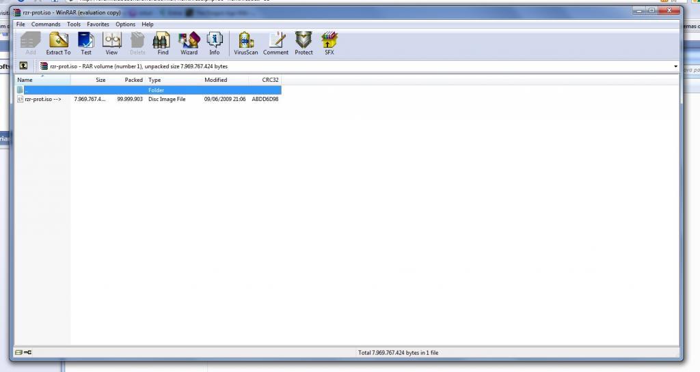Open the Find binoculars tool
Viewport: 700px width, 372px height.
click(x=163, y=43)
